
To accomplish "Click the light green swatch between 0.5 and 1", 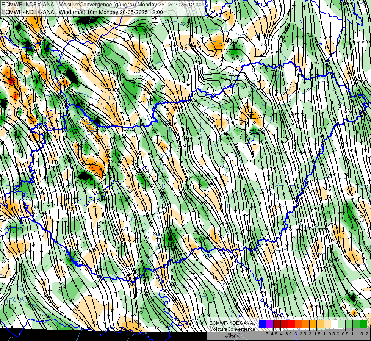I will tap(349, 324).
